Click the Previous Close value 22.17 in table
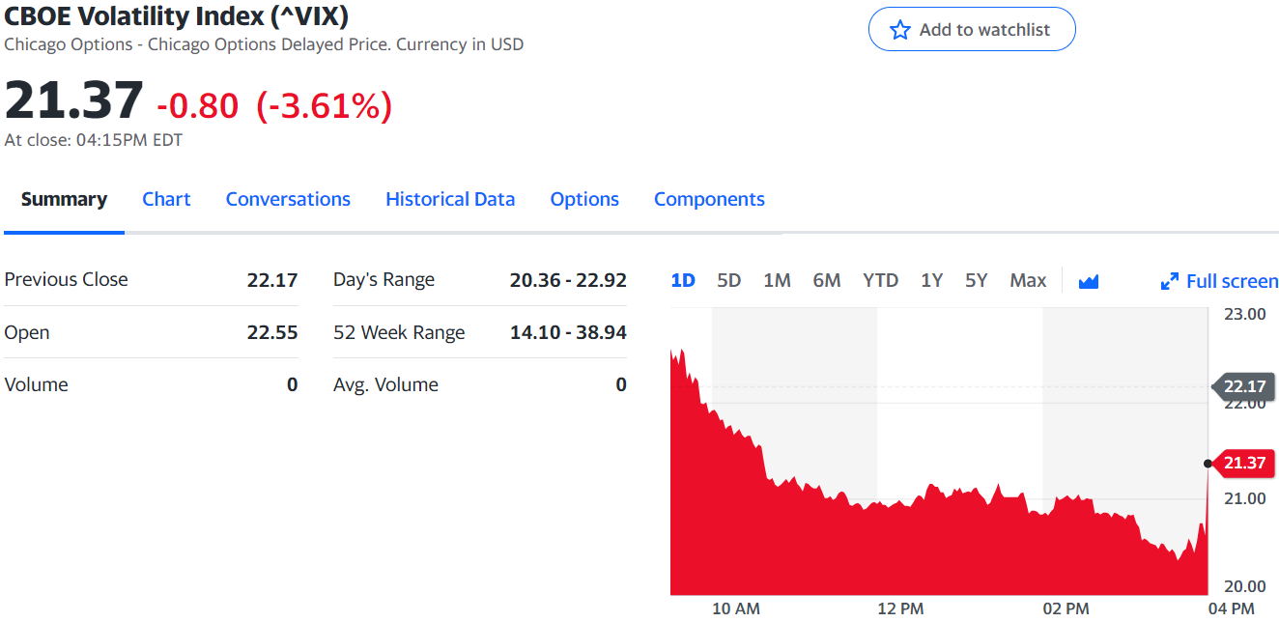1279x622 pixels. click(272, 280)
